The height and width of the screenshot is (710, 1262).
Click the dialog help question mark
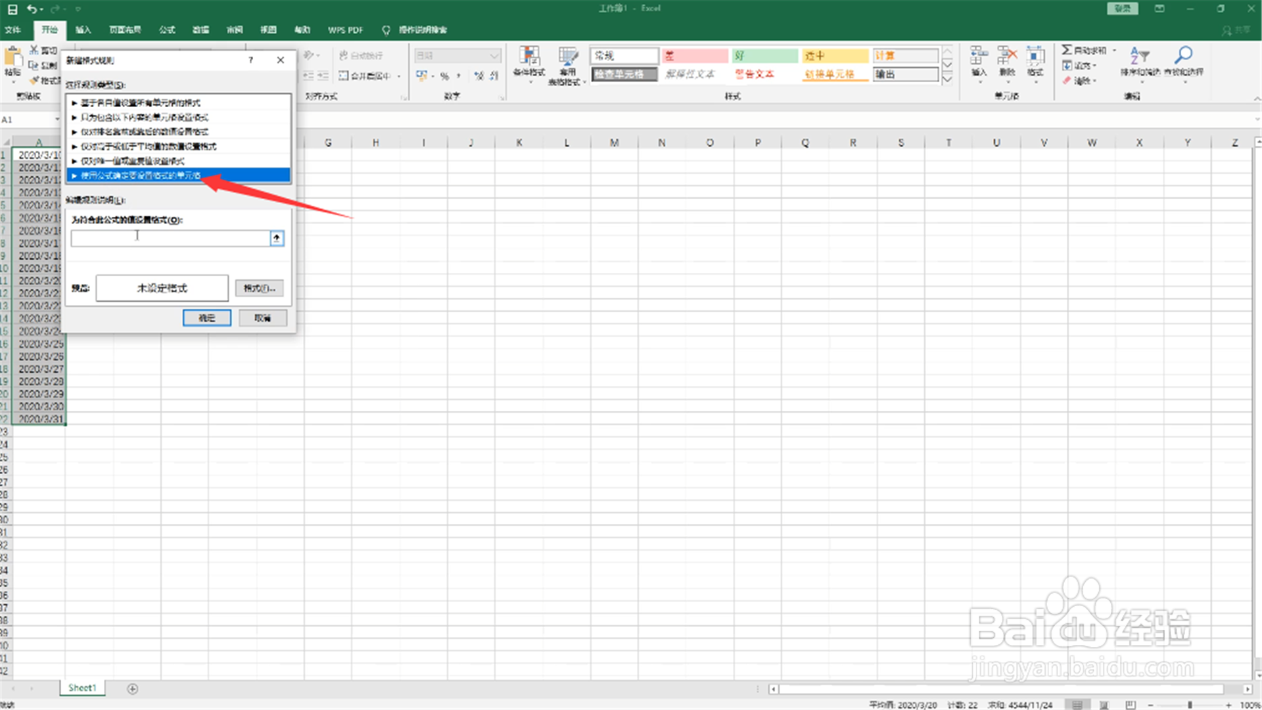coord(250,60)
